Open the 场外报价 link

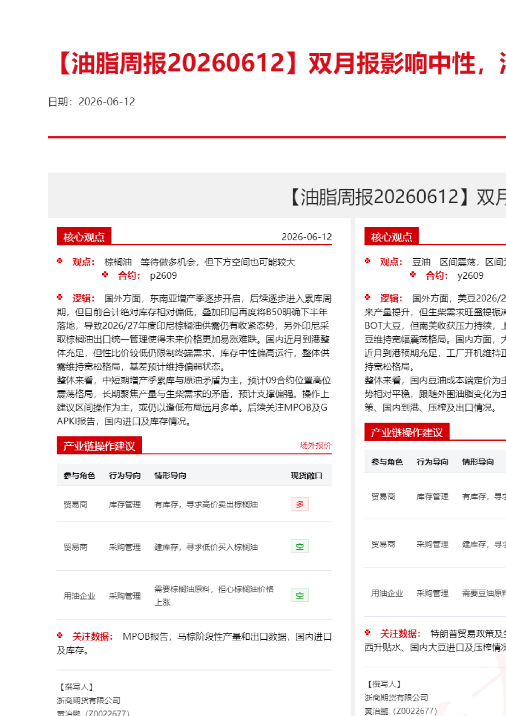point(315,445)
